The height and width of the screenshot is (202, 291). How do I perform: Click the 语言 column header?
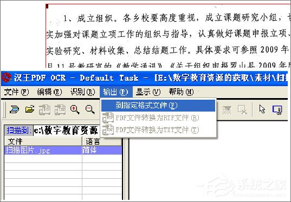102,141
